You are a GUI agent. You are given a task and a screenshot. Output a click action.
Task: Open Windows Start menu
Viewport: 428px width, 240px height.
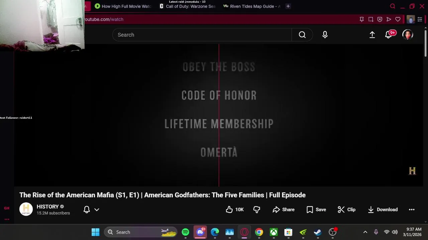point(96,232)
